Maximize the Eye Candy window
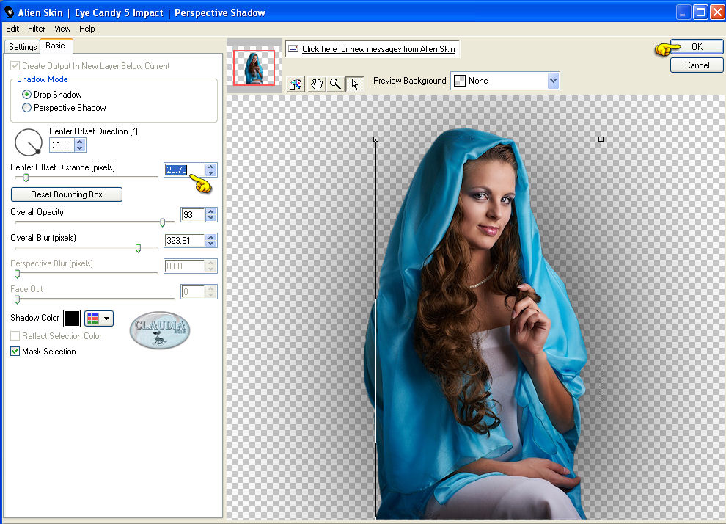The image size is (726, 524). pos(700,12)
